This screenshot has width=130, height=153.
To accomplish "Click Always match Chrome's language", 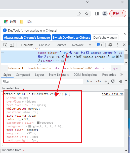I will pyautogui.click(x=27, y=37).
